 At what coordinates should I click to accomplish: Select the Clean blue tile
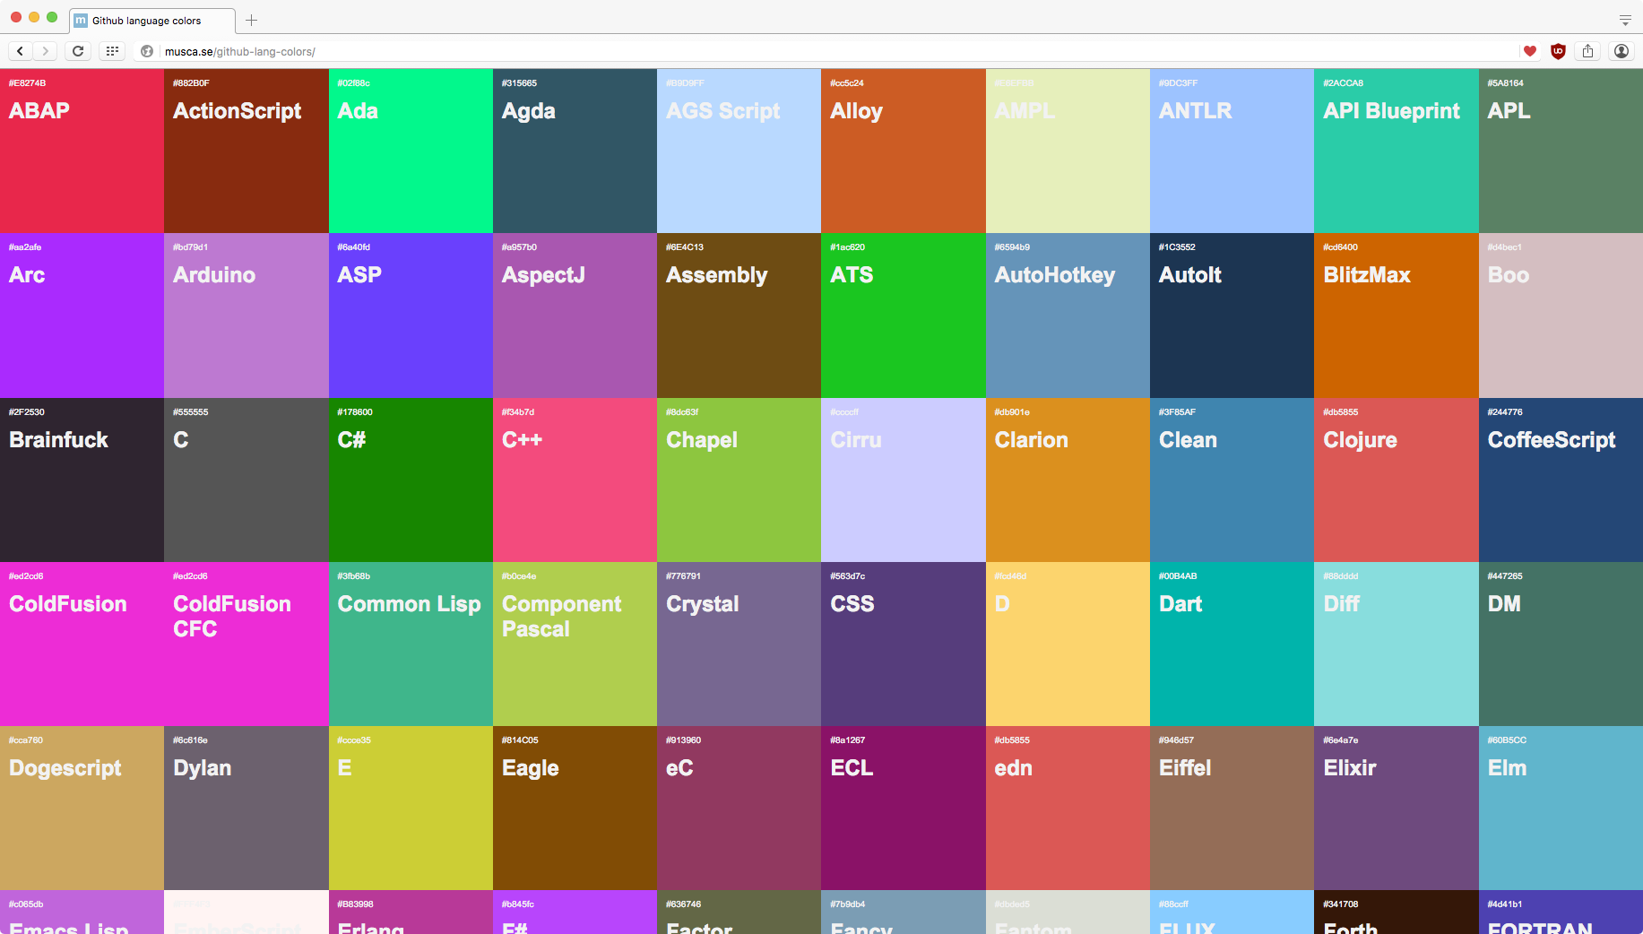[1232, 480]
